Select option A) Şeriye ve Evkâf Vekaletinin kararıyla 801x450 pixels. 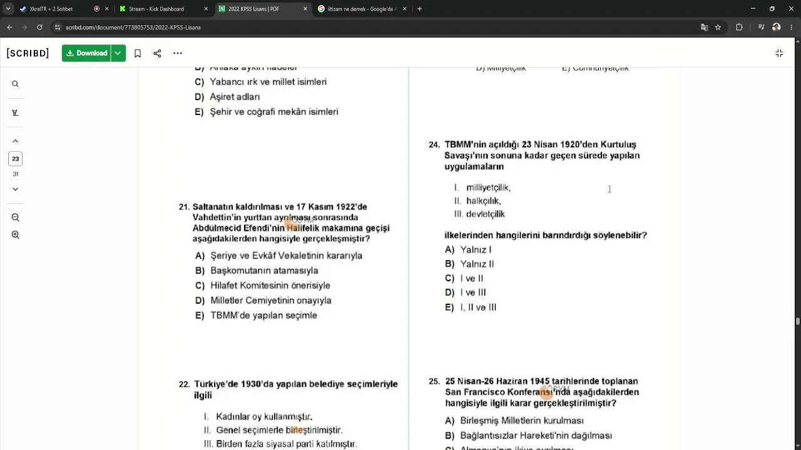click(x=278, y=256)
